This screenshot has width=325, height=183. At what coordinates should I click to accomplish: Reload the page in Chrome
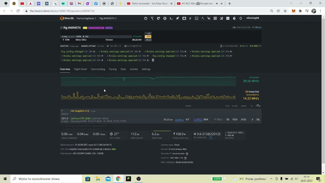click(18, 11)
